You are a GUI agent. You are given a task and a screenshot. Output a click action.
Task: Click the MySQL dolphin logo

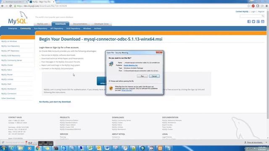coord(18,18)
